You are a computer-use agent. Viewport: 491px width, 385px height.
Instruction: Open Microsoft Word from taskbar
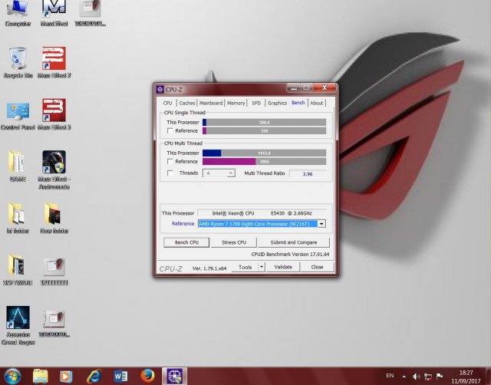click(120, 376)
